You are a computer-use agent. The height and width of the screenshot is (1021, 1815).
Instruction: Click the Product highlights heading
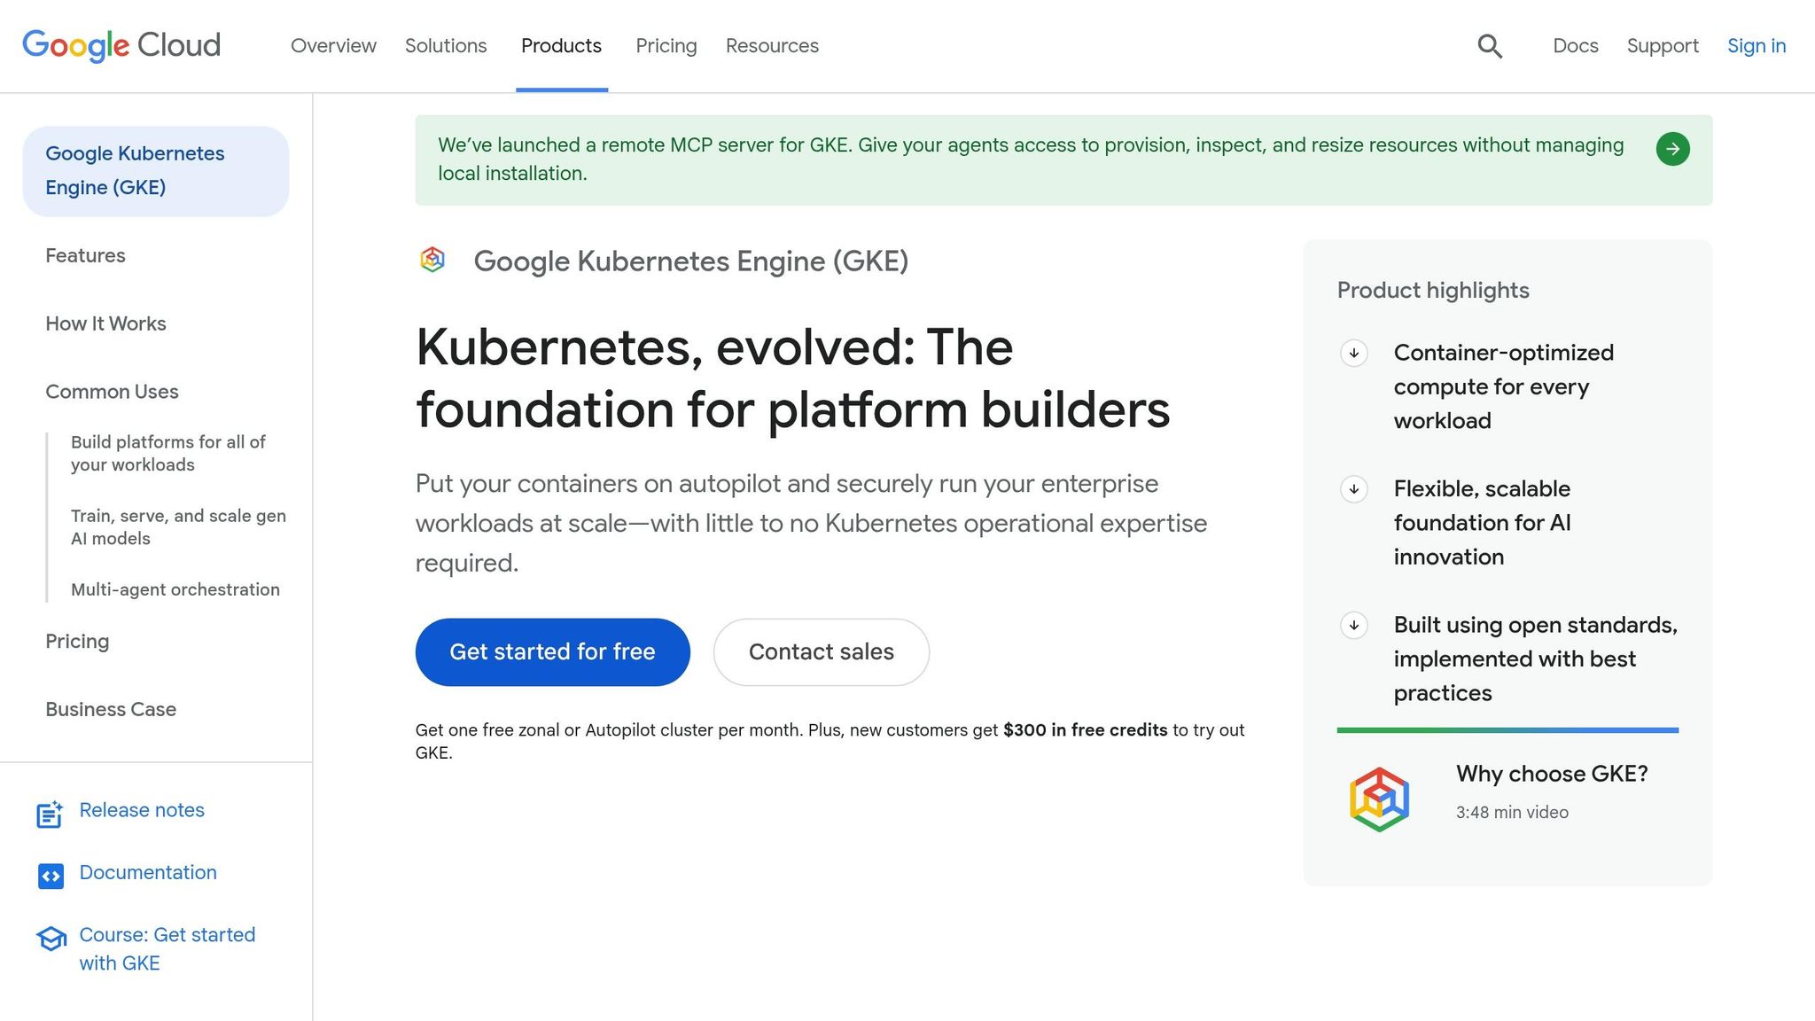click(x=1433, y=291)
